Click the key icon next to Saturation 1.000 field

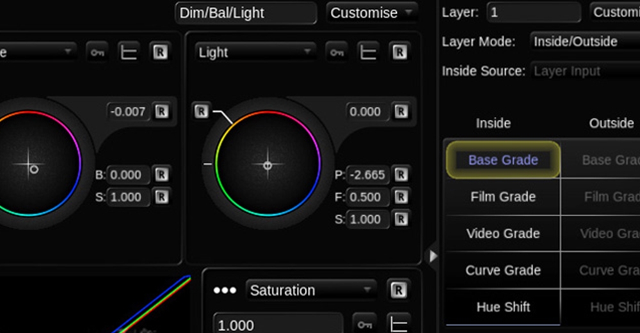364,325
